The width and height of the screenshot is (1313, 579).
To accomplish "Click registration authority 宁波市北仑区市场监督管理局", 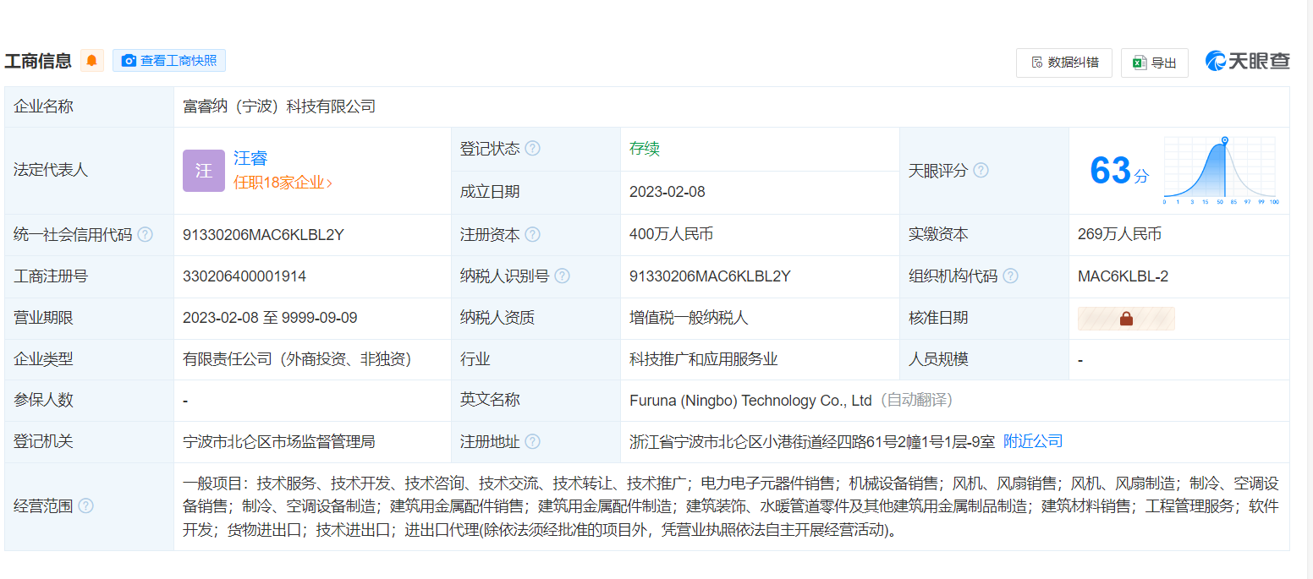I will pos(279,441).
